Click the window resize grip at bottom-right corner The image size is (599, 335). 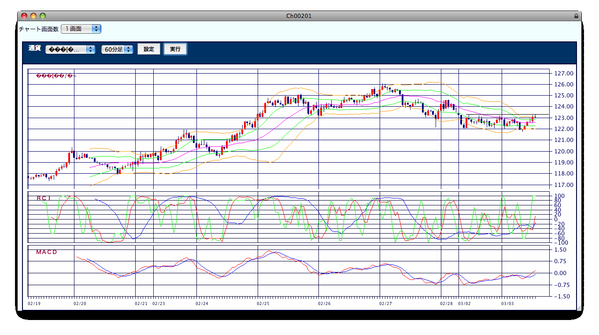point(579,308)
